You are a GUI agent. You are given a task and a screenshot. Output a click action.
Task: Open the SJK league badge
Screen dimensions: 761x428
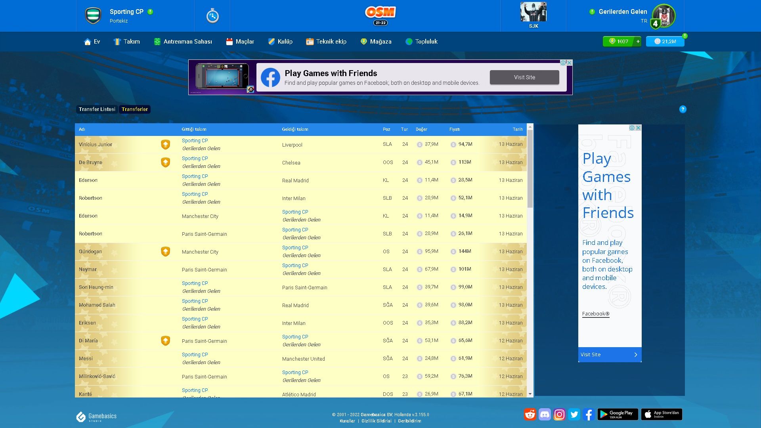[533, 15]
